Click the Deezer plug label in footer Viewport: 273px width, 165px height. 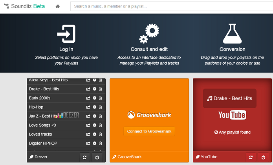tap(38, 157)
